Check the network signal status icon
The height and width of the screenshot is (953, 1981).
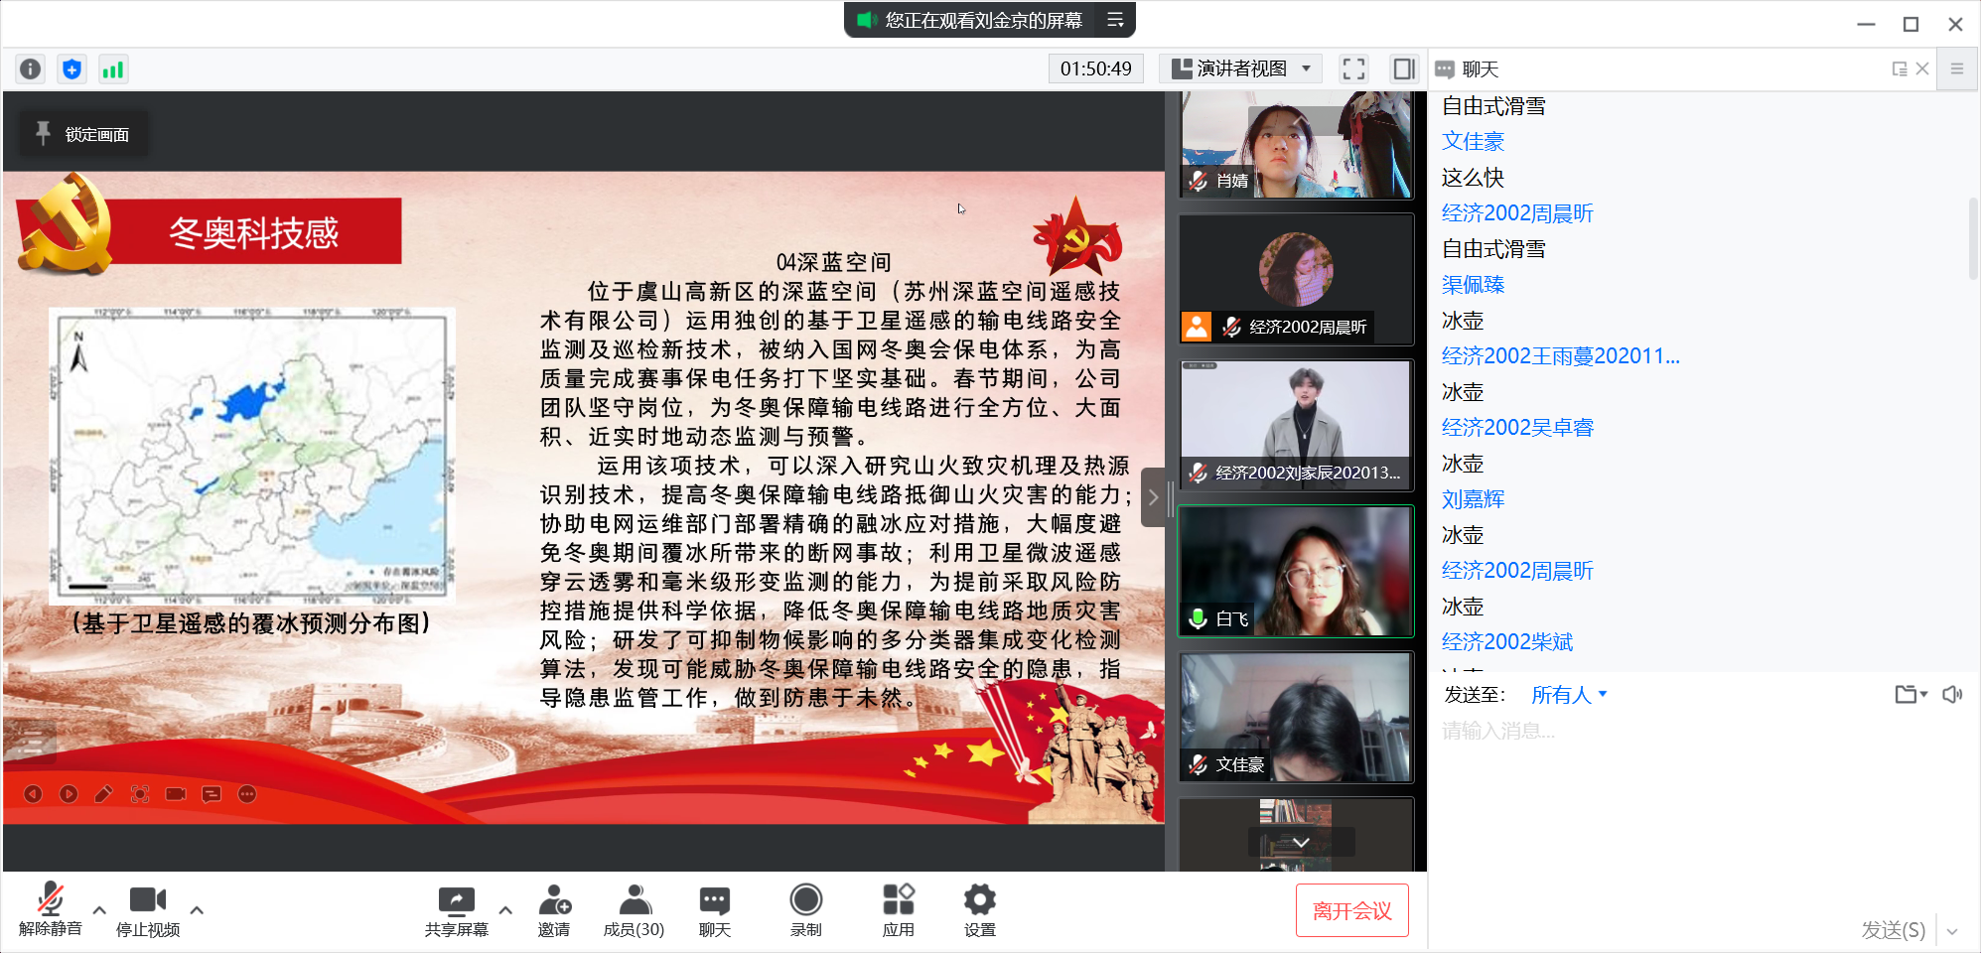click(113, 68)
